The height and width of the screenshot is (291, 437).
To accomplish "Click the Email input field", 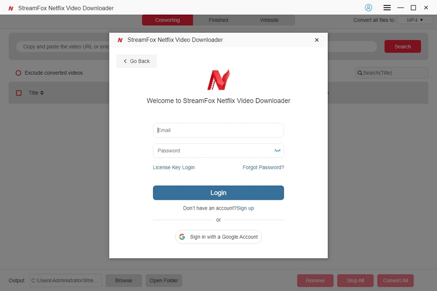I will click(x=218, y=130).
